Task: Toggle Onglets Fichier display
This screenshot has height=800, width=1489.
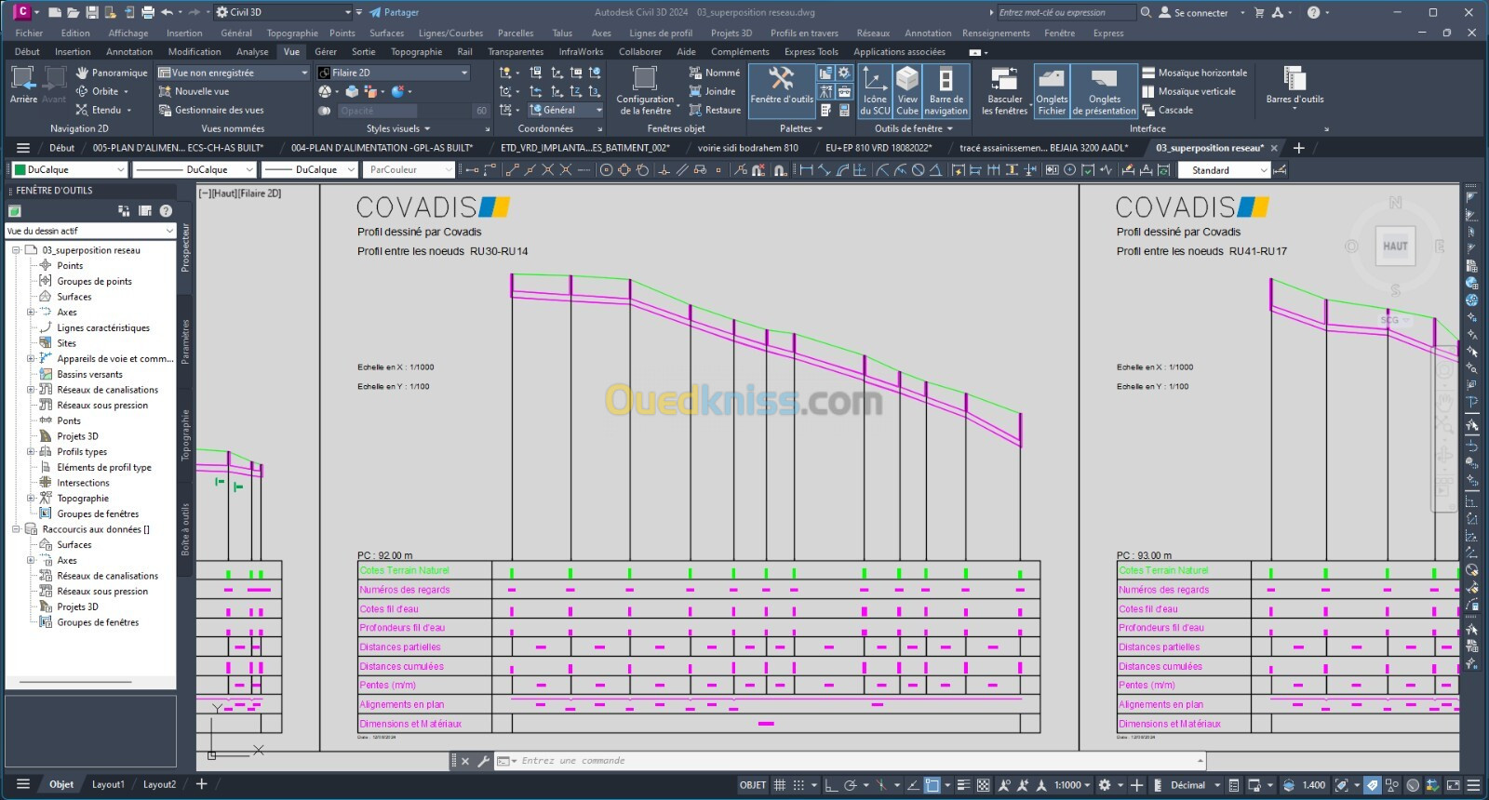Action: click(1052, 91)
